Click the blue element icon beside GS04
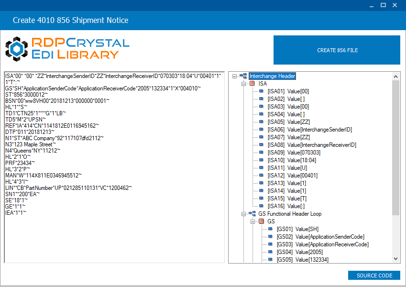406x287 pixels. [x=270, y=252]
